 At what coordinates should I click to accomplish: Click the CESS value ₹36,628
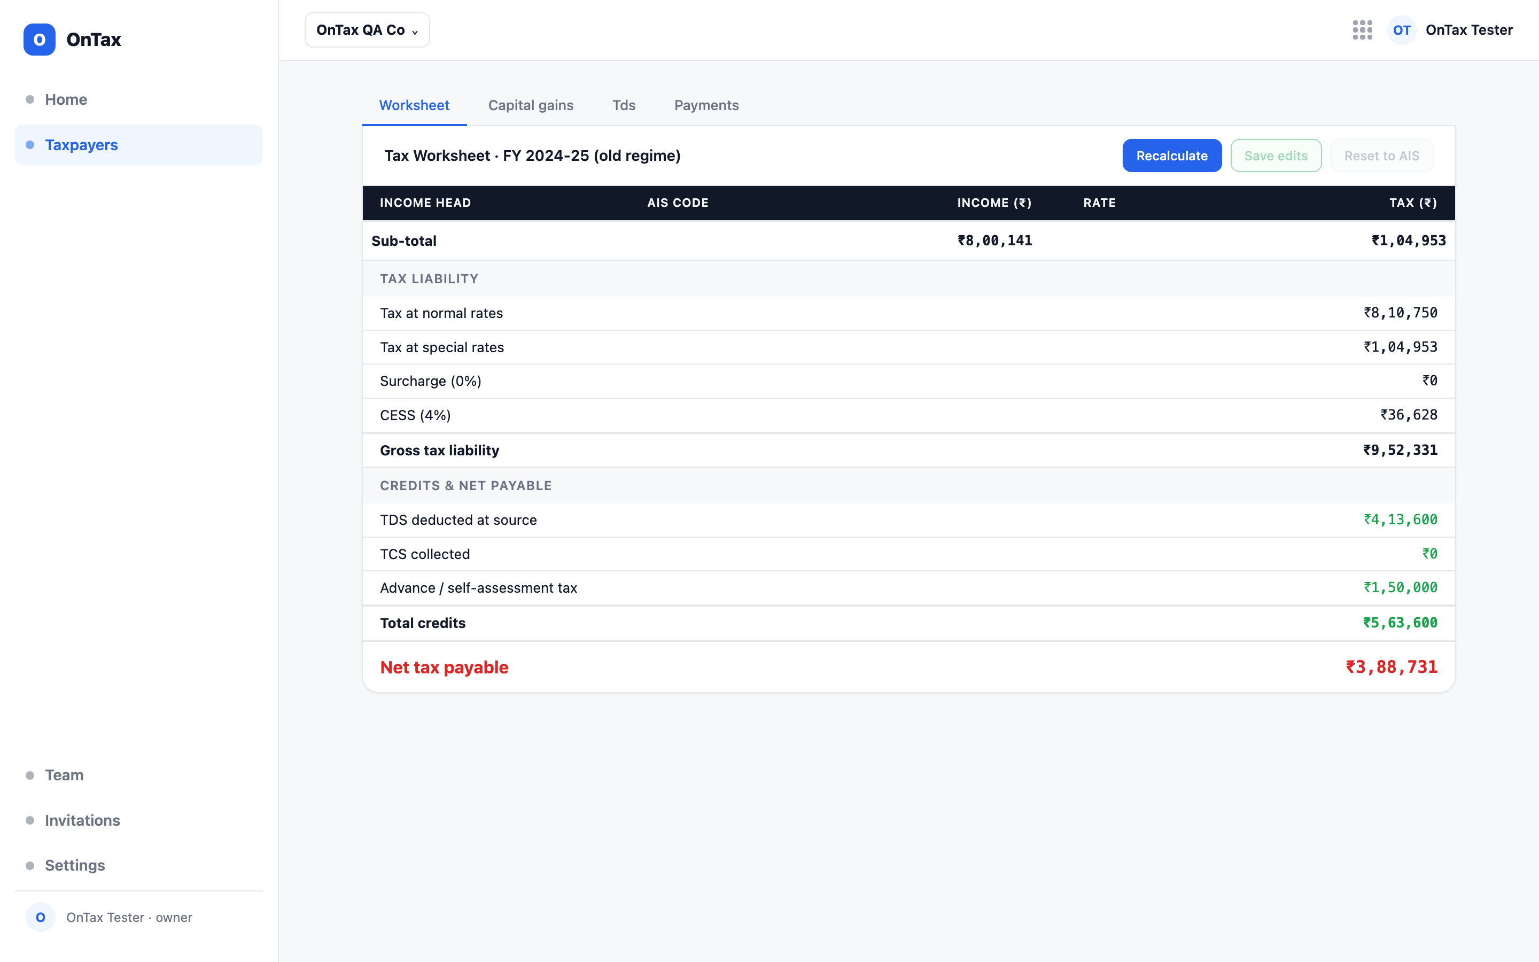tap(1409, 414)
